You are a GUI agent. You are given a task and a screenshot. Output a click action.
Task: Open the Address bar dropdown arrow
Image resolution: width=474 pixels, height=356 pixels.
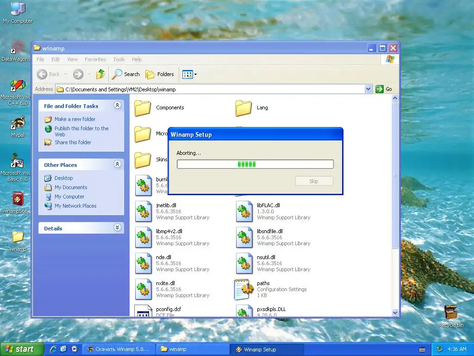click(x=368, y=89)
